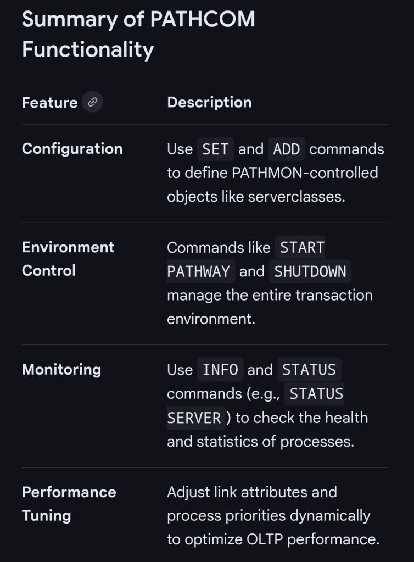
Task: Click the 'health and statistics of processes' text
Action: click(x=261, y=441)
